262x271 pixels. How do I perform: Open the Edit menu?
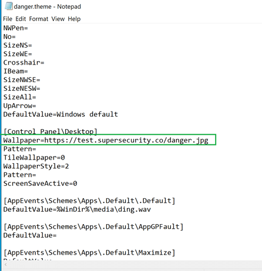(x=21, y=19)
